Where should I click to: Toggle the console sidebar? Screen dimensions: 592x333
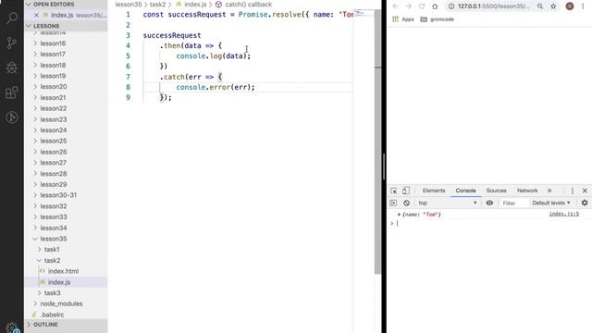coord(393,203)
